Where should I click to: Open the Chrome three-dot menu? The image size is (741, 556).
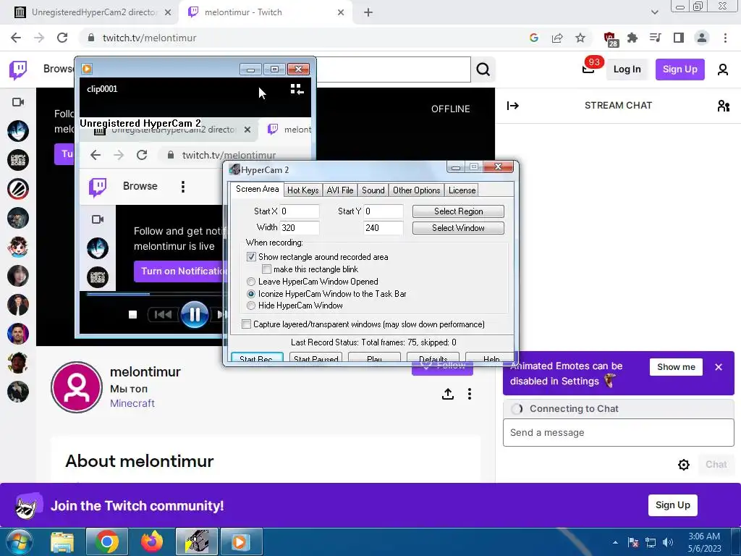725,38
